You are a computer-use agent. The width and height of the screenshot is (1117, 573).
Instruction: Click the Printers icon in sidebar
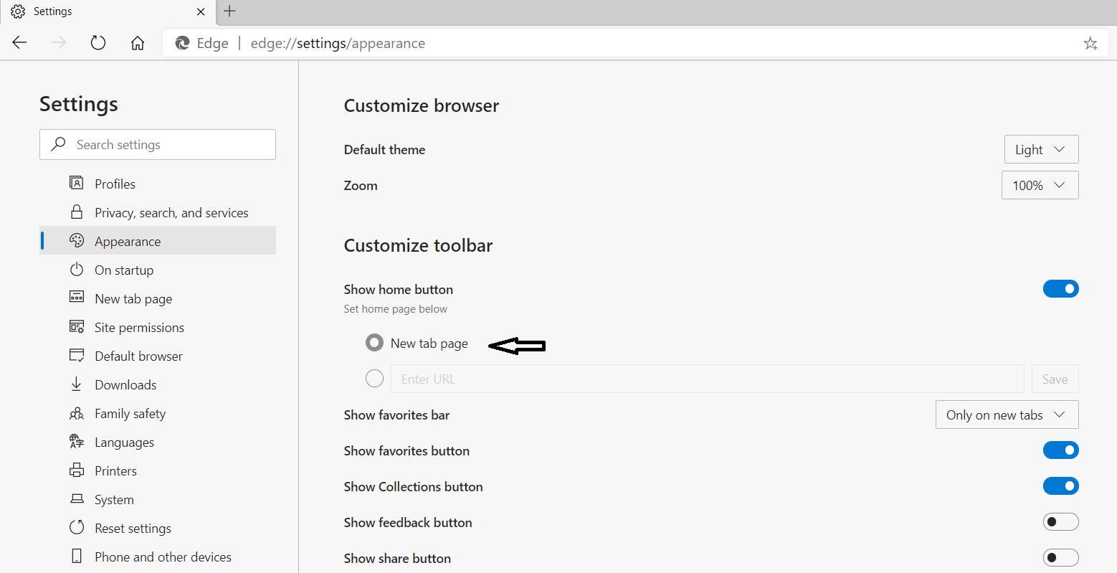pyautogui.click(x=77, y=470)
